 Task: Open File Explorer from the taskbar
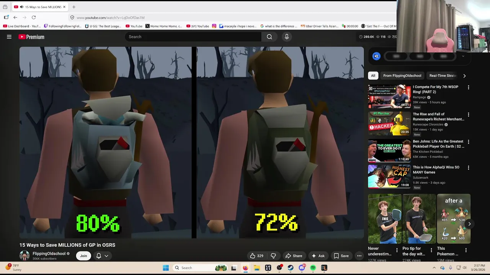256,268
